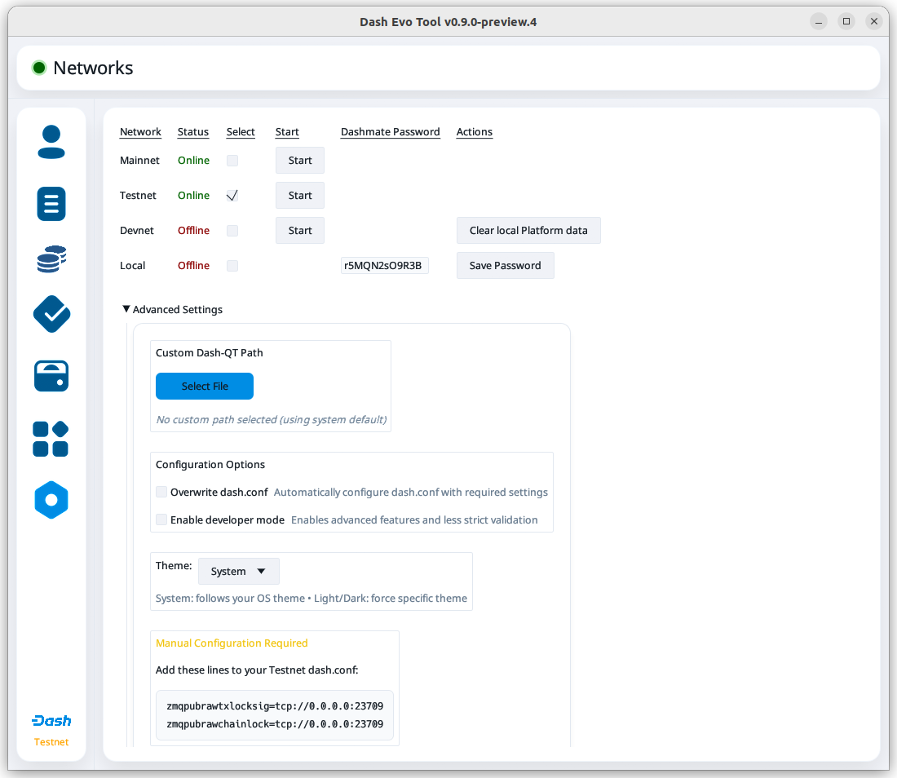Uncheck the Testnet select checkbox
Image resolution: width=897 pixels, height=778 pixels.
[x=232, y=196]
